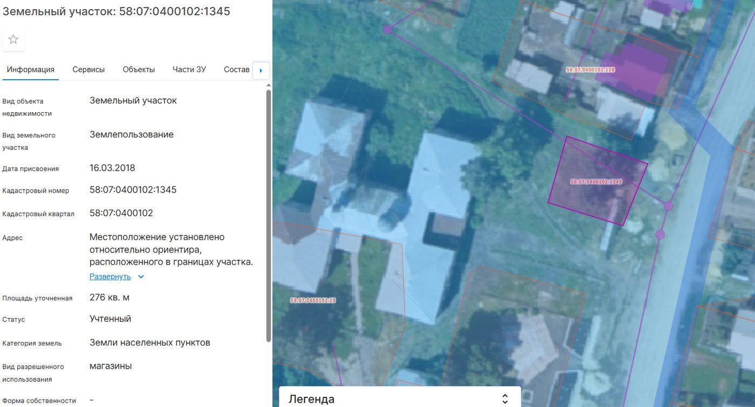Click chevron next to Развернуть link
The width and height of the screenshot is (755, 407).
(x=141, y=277)
